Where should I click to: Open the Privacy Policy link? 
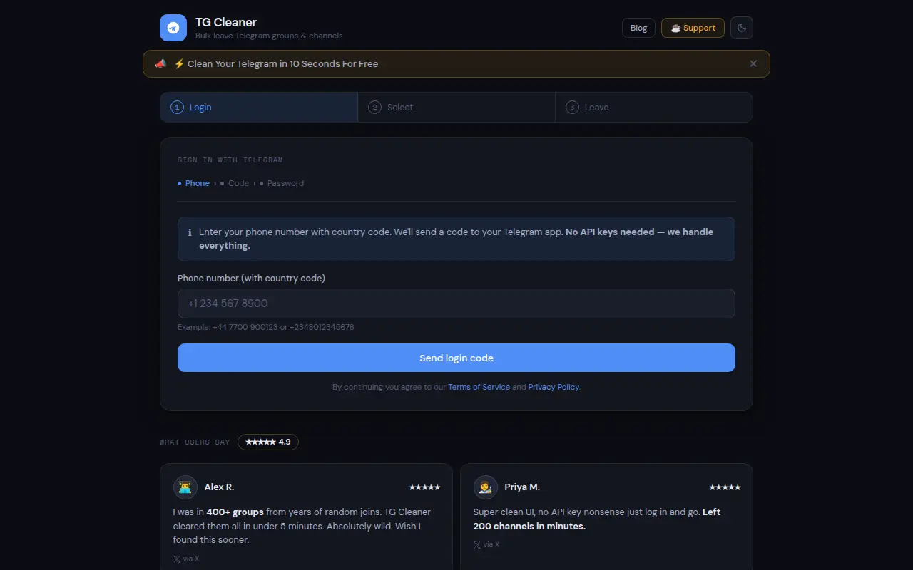point(554,387)
